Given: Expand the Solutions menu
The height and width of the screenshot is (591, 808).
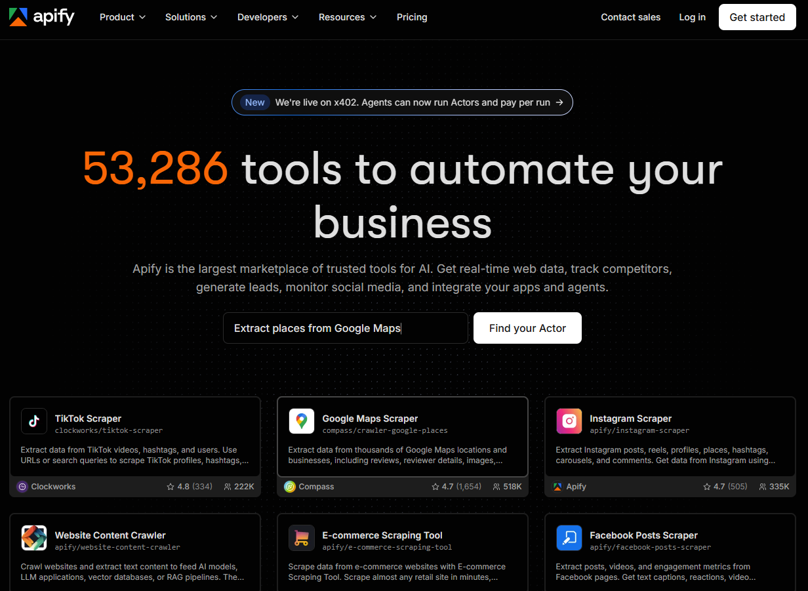Looking at the screenshot, I should 191,17.
